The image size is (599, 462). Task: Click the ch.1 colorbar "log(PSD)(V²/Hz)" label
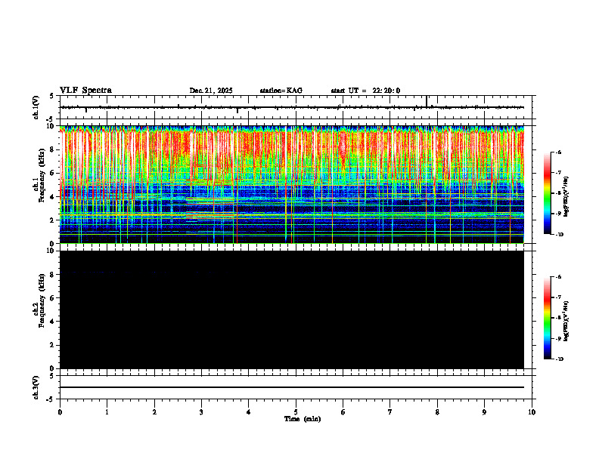(566, 196)
